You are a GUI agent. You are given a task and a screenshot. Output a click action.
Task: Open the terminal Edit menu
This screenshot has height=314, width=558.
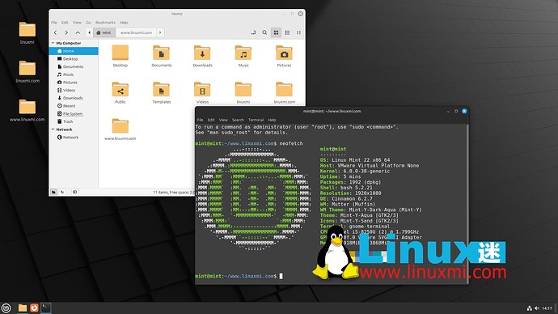[211, 120]
